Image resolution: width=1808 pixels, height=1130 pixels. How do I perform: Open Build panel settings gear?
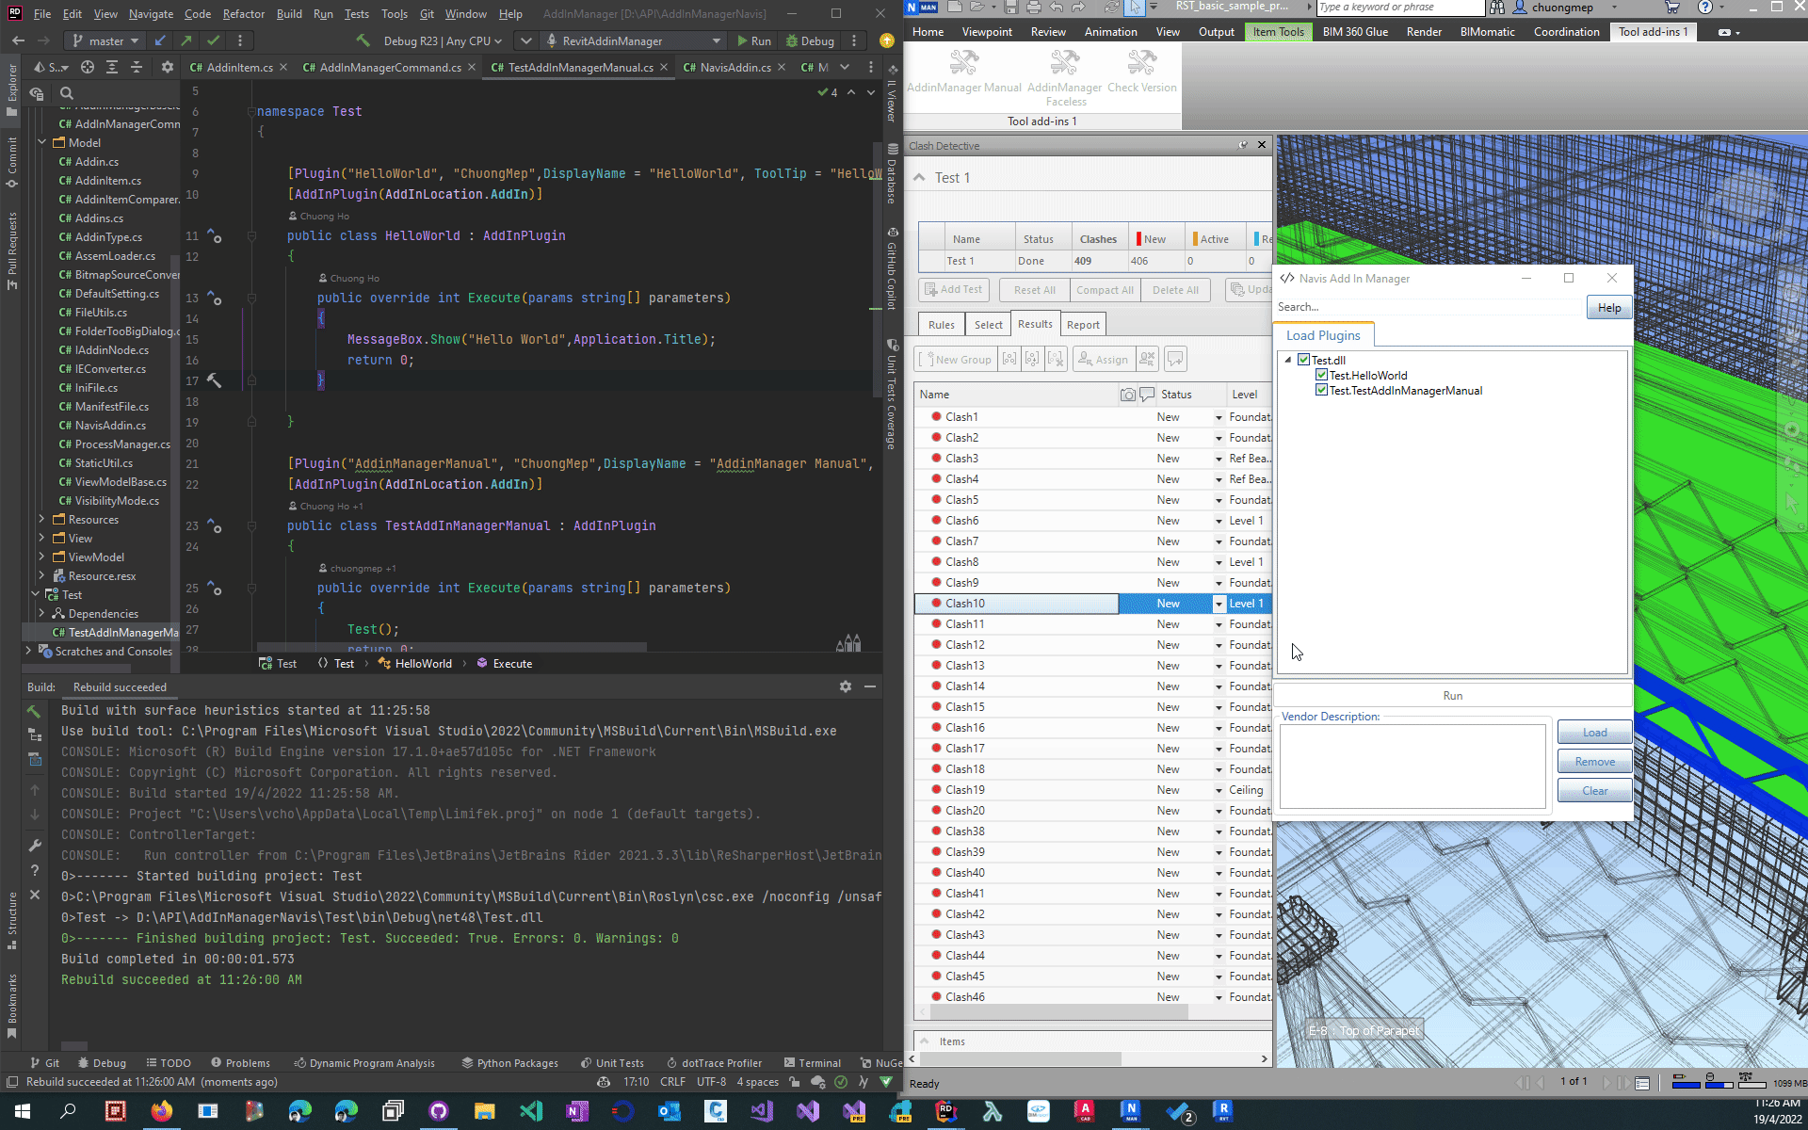point(845,686)
